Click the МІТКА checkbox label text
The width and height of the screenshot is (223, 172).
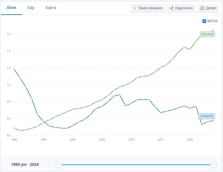tap(213, 21)
